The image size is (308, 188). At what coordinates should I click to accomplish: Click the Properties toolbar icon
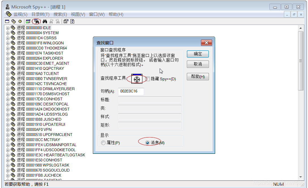click(66, 21)
